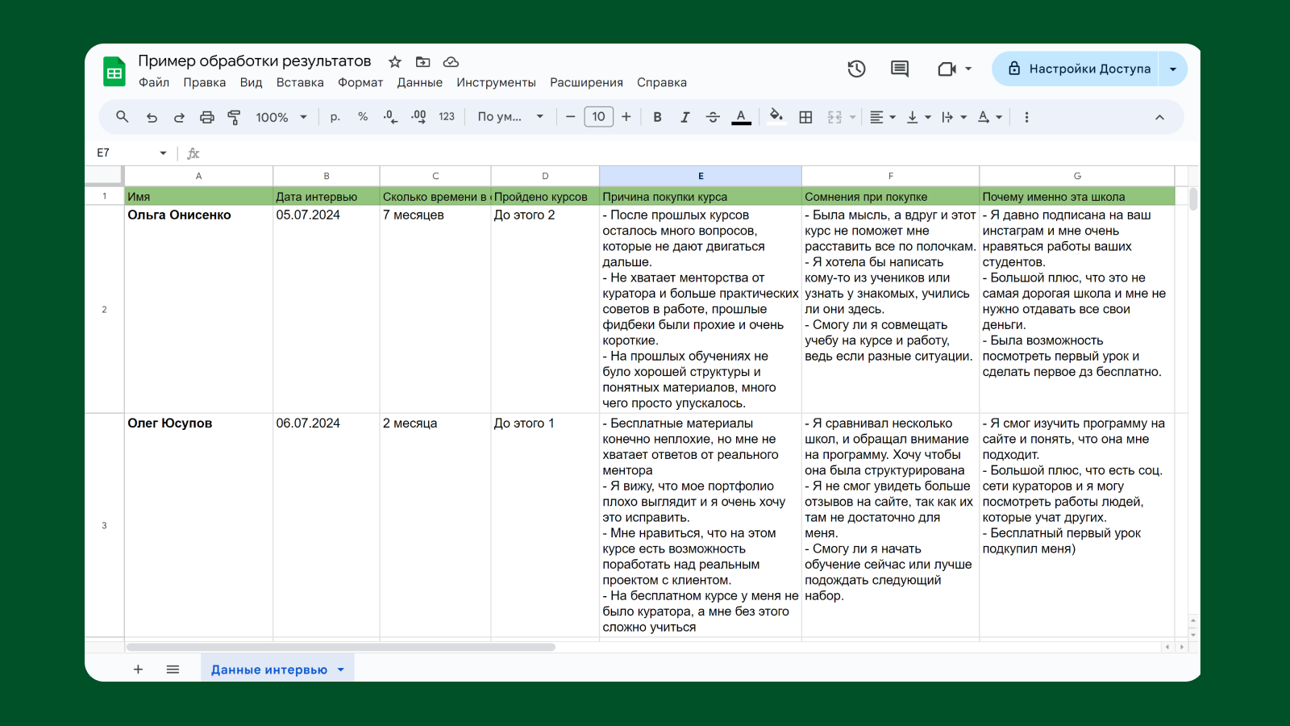Click the font size input field
The width and height of the screenshot is (1290, 726).
598,117
